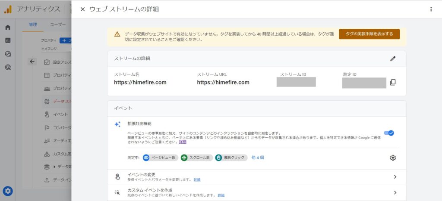
Task: Click the 他 4 個 link
Action: click(x=258, y=158)
